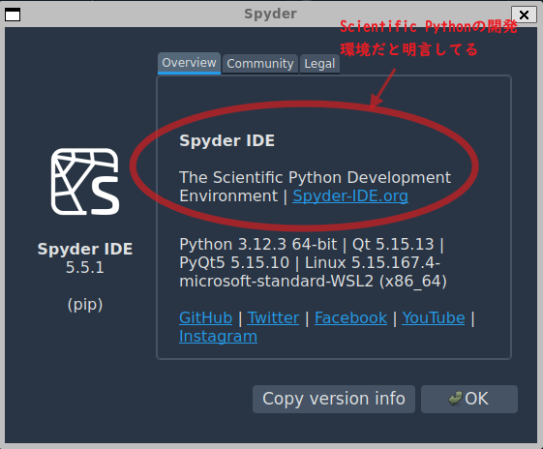Click Copy version info button
The image size is (543, 449).
pyautogui.click(x=334, y=399)
